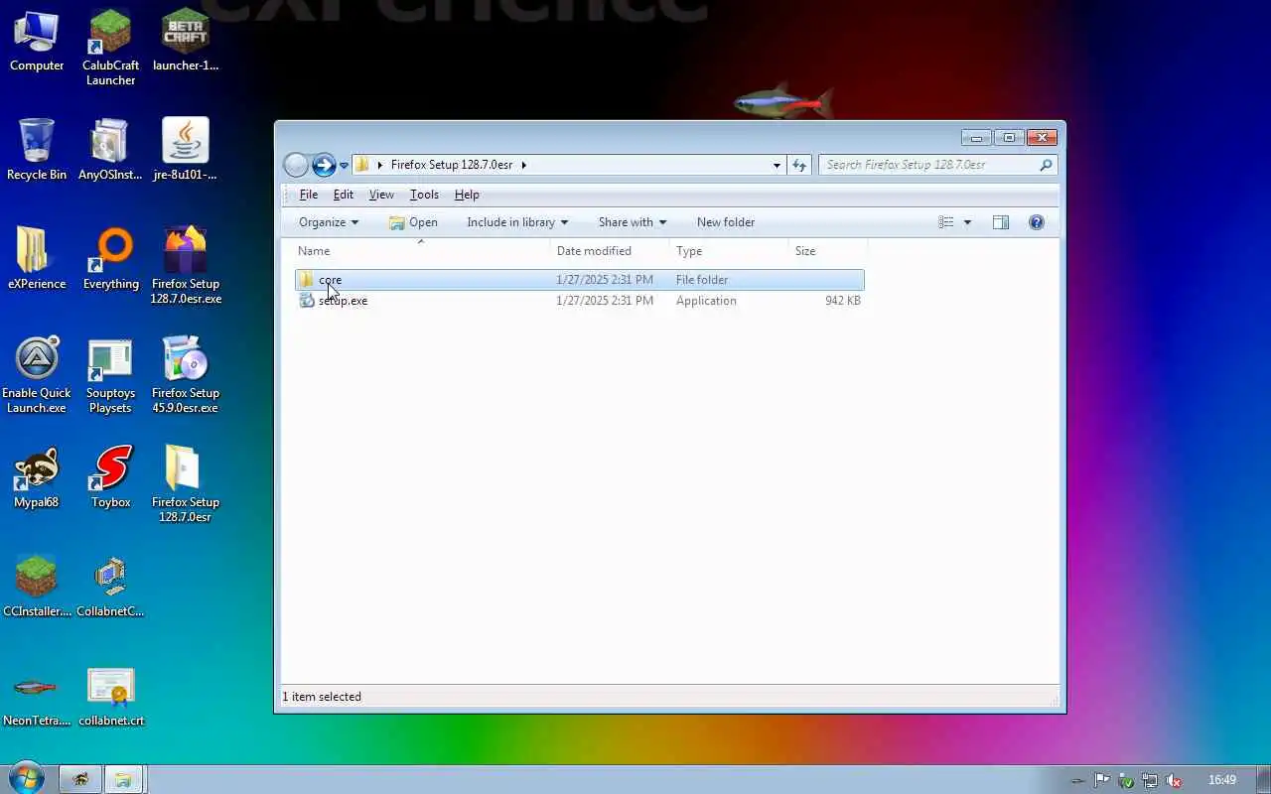Select the BetaCraft launcher-1 desktop icon
Screen dimensions: 1271x794
coord(186,42)
